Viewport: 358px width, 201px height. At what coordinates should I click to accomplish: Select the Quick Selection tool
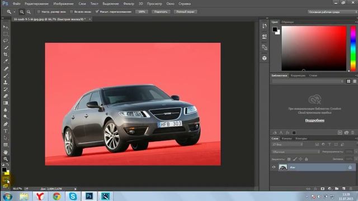click(x=6, y=47)
